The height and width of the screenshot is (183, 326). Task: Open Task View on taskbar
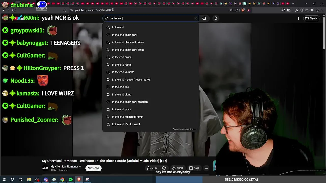pos(20,180)
